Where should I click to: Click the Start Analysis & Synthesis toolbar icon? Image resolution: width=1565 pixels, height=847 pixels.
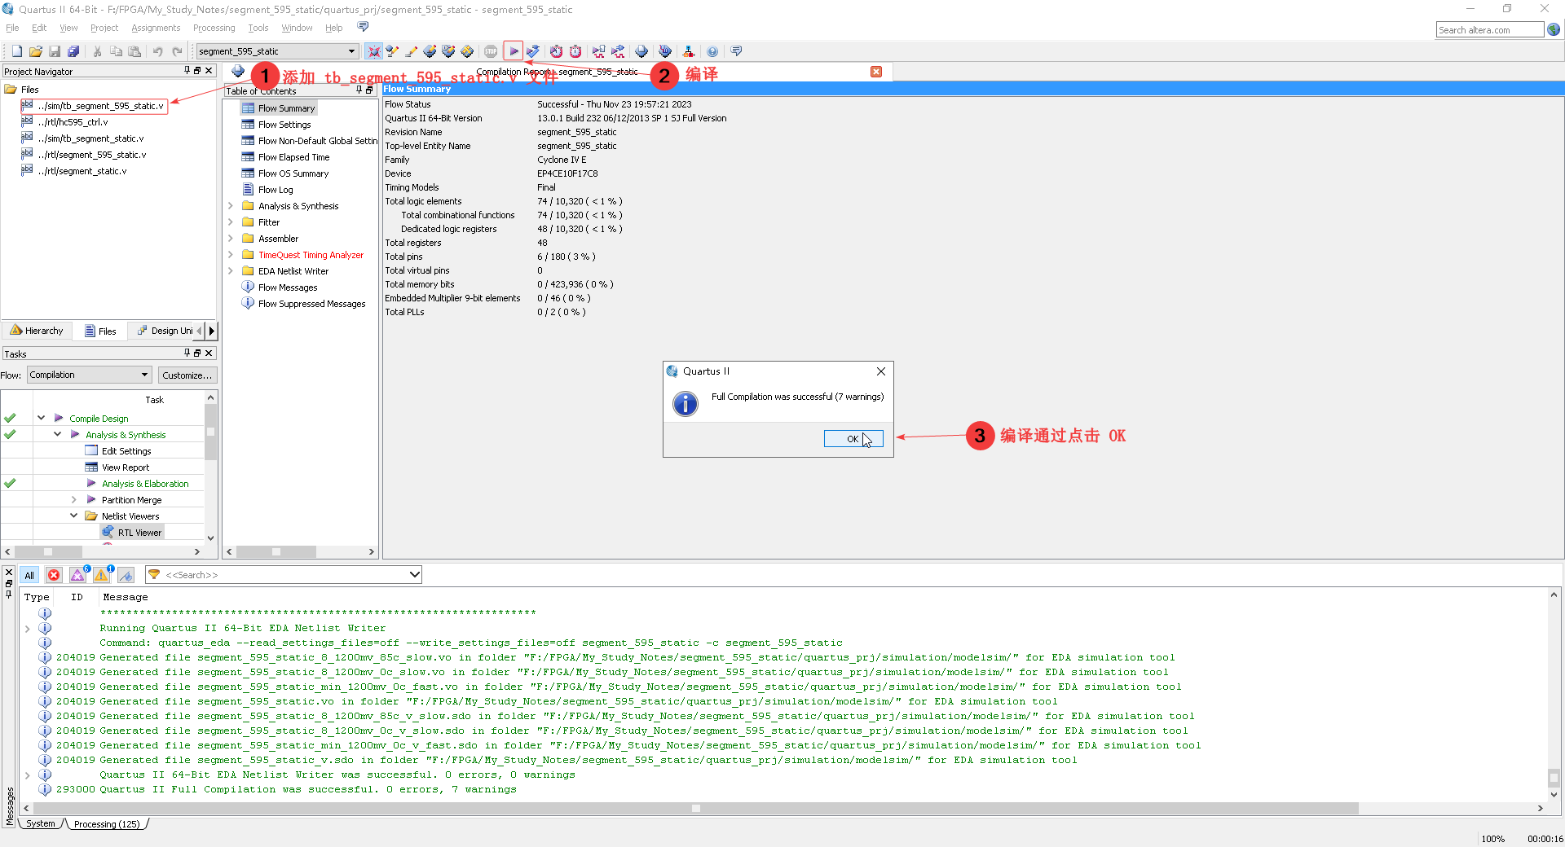(x=533, y=51)
